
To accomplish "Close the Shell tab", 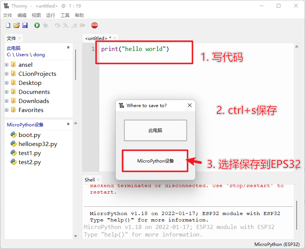I will (98, 180).
